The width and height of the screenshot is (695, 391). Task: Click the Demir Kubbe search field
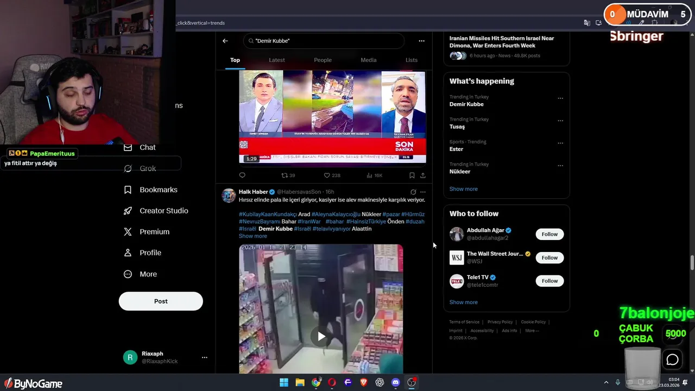[324, 41]
